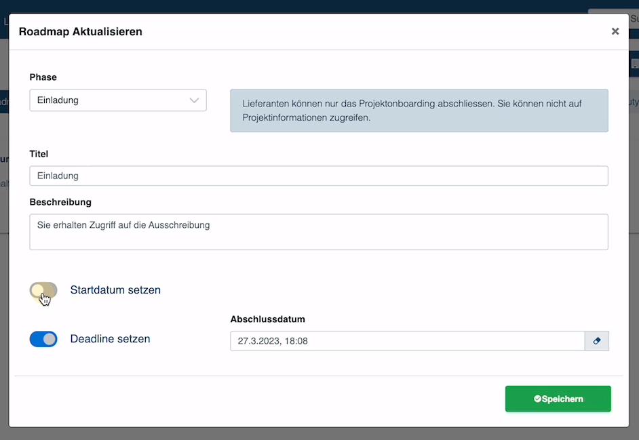Click the Beschreibung field label
Image resolution: width=639 pixels, height=440 pixels.
point(60,202)
